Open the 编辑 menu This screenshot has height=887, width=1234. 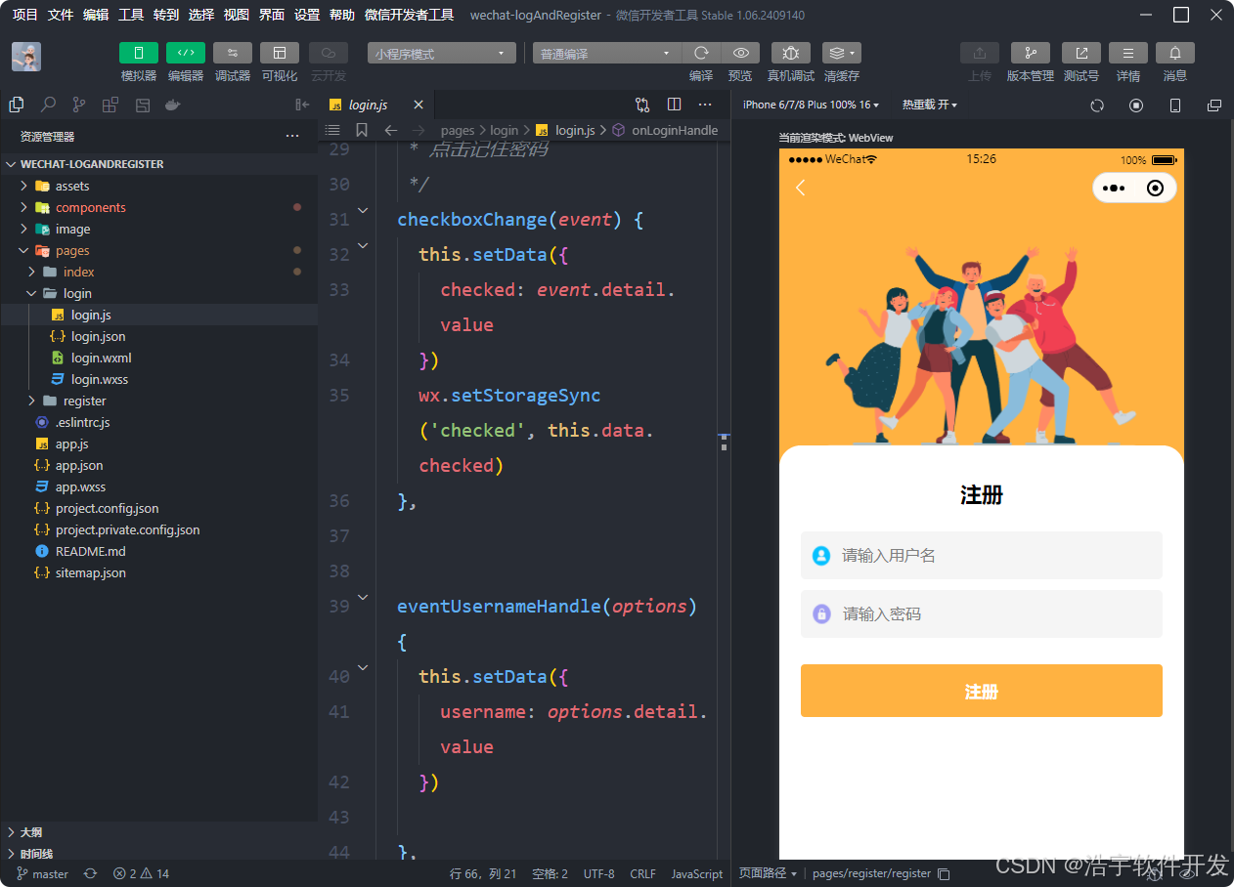click(96, 15)
